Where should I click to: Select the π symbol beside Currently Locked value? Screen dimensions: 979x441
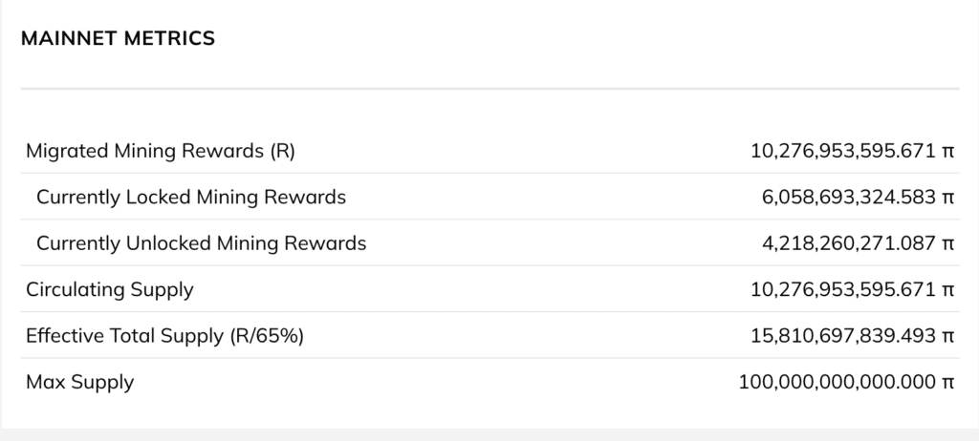(x=949, y=198)
